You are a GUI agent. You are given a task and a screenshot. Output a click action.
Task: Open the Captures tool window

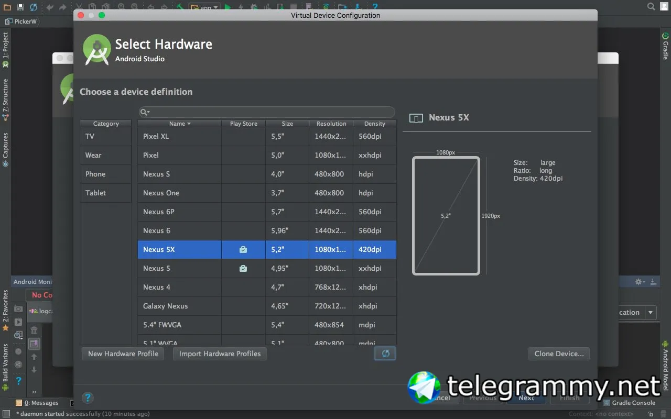5,149
